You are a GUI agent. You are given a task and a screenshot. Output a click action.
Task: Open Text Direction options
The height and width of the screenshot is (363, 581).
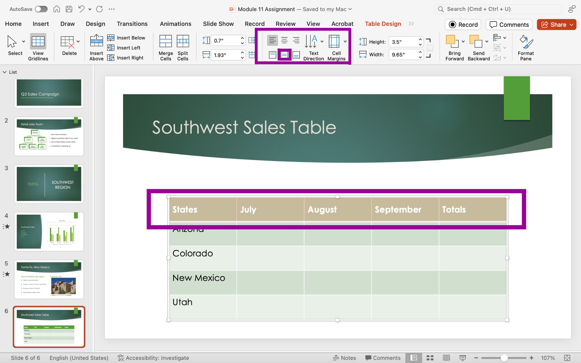(313, 48)
